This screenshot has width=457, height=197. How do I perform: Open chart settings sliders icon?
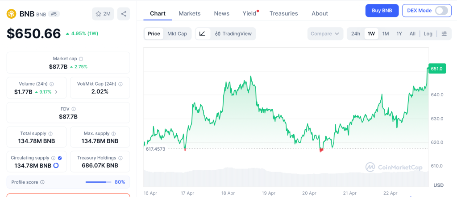pyautogui.click(x=444, y=33)
